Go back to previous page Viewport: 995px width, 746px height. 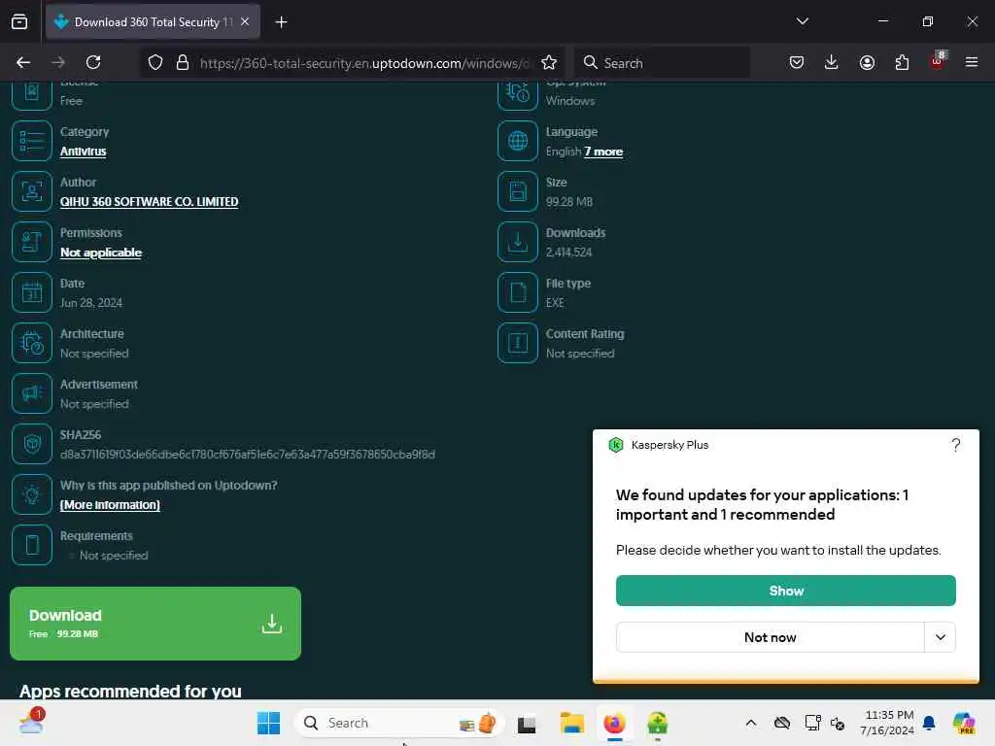[x=23, y=62]
